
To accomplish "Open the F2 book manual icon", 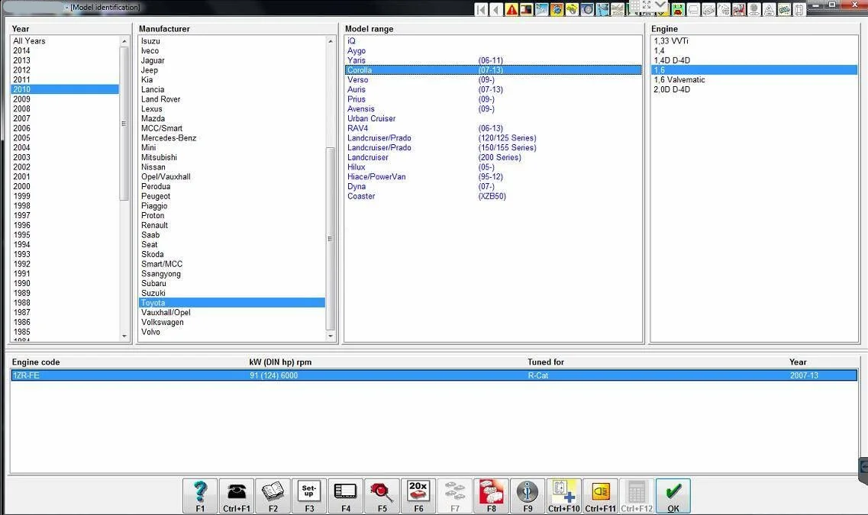I will (x=273, y=495).
